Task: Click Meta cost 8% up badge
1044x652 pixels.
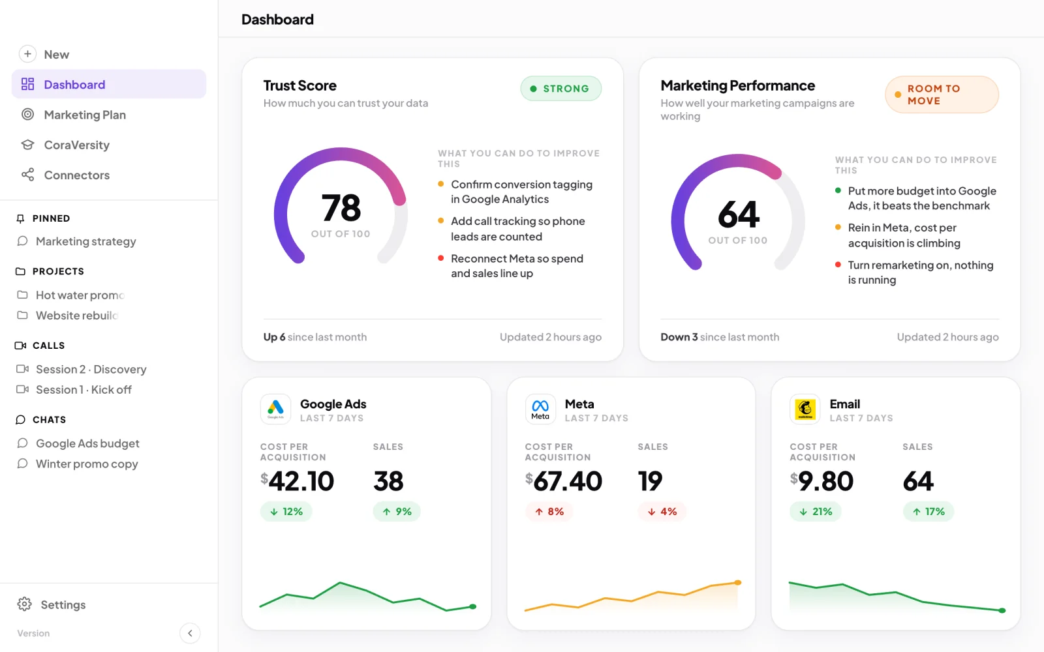Action: [549, 512]
